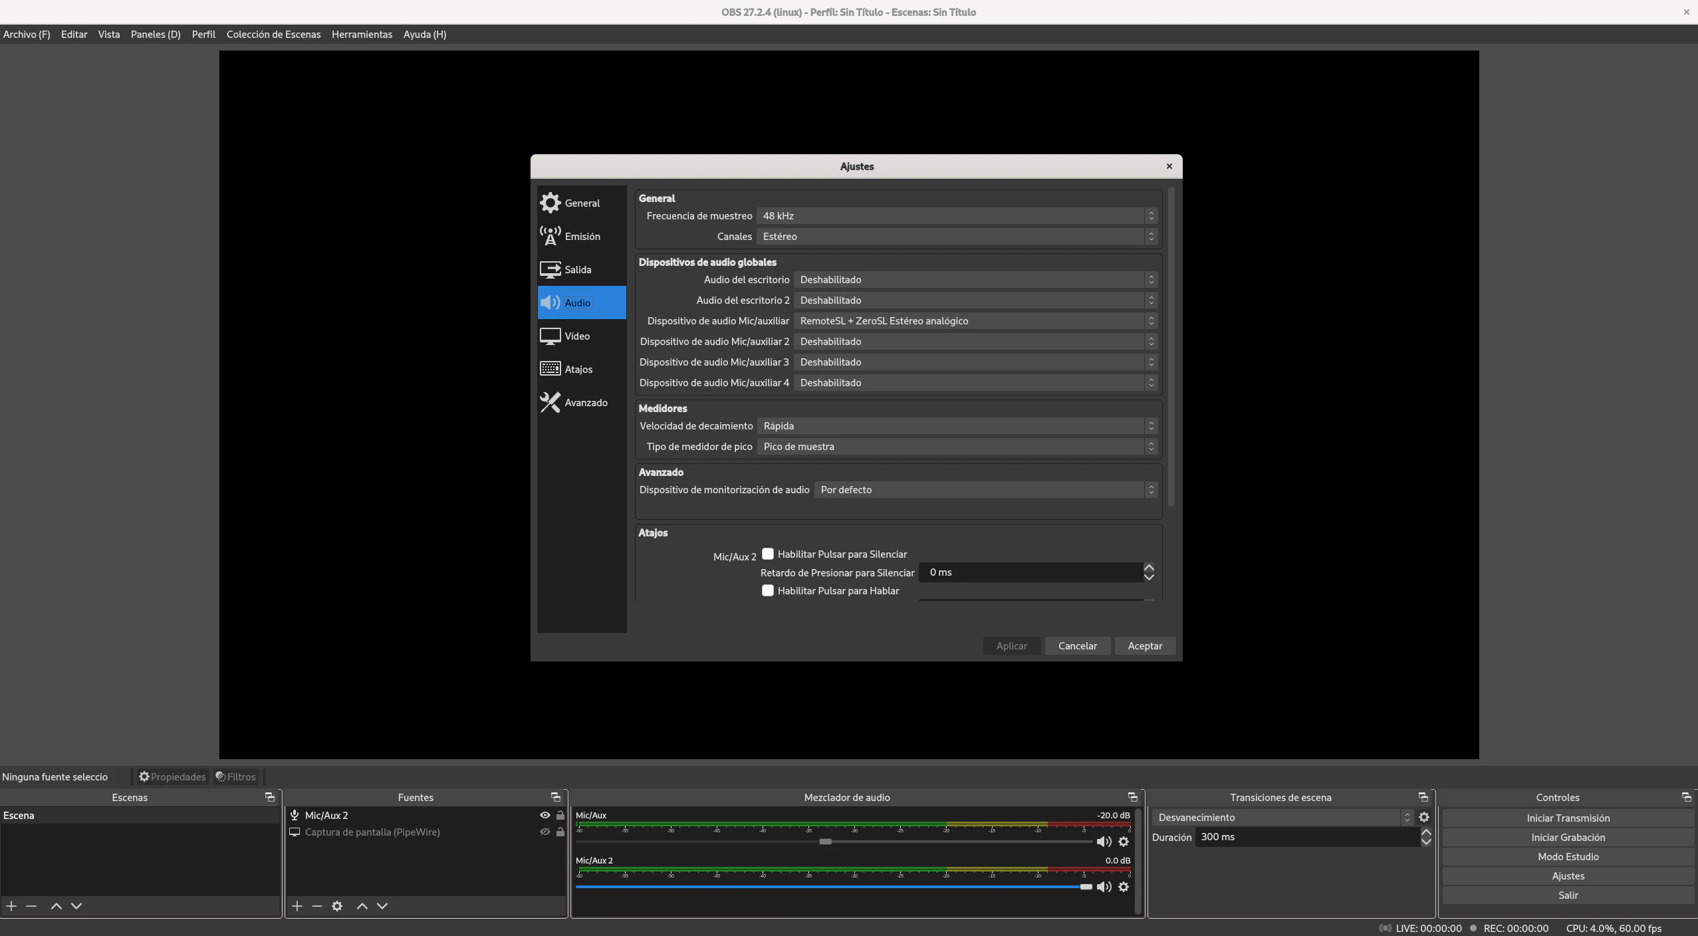Move scene down with arrow in Escenas
This screenshot has width=1698, height=936.
tap(76, 906)
